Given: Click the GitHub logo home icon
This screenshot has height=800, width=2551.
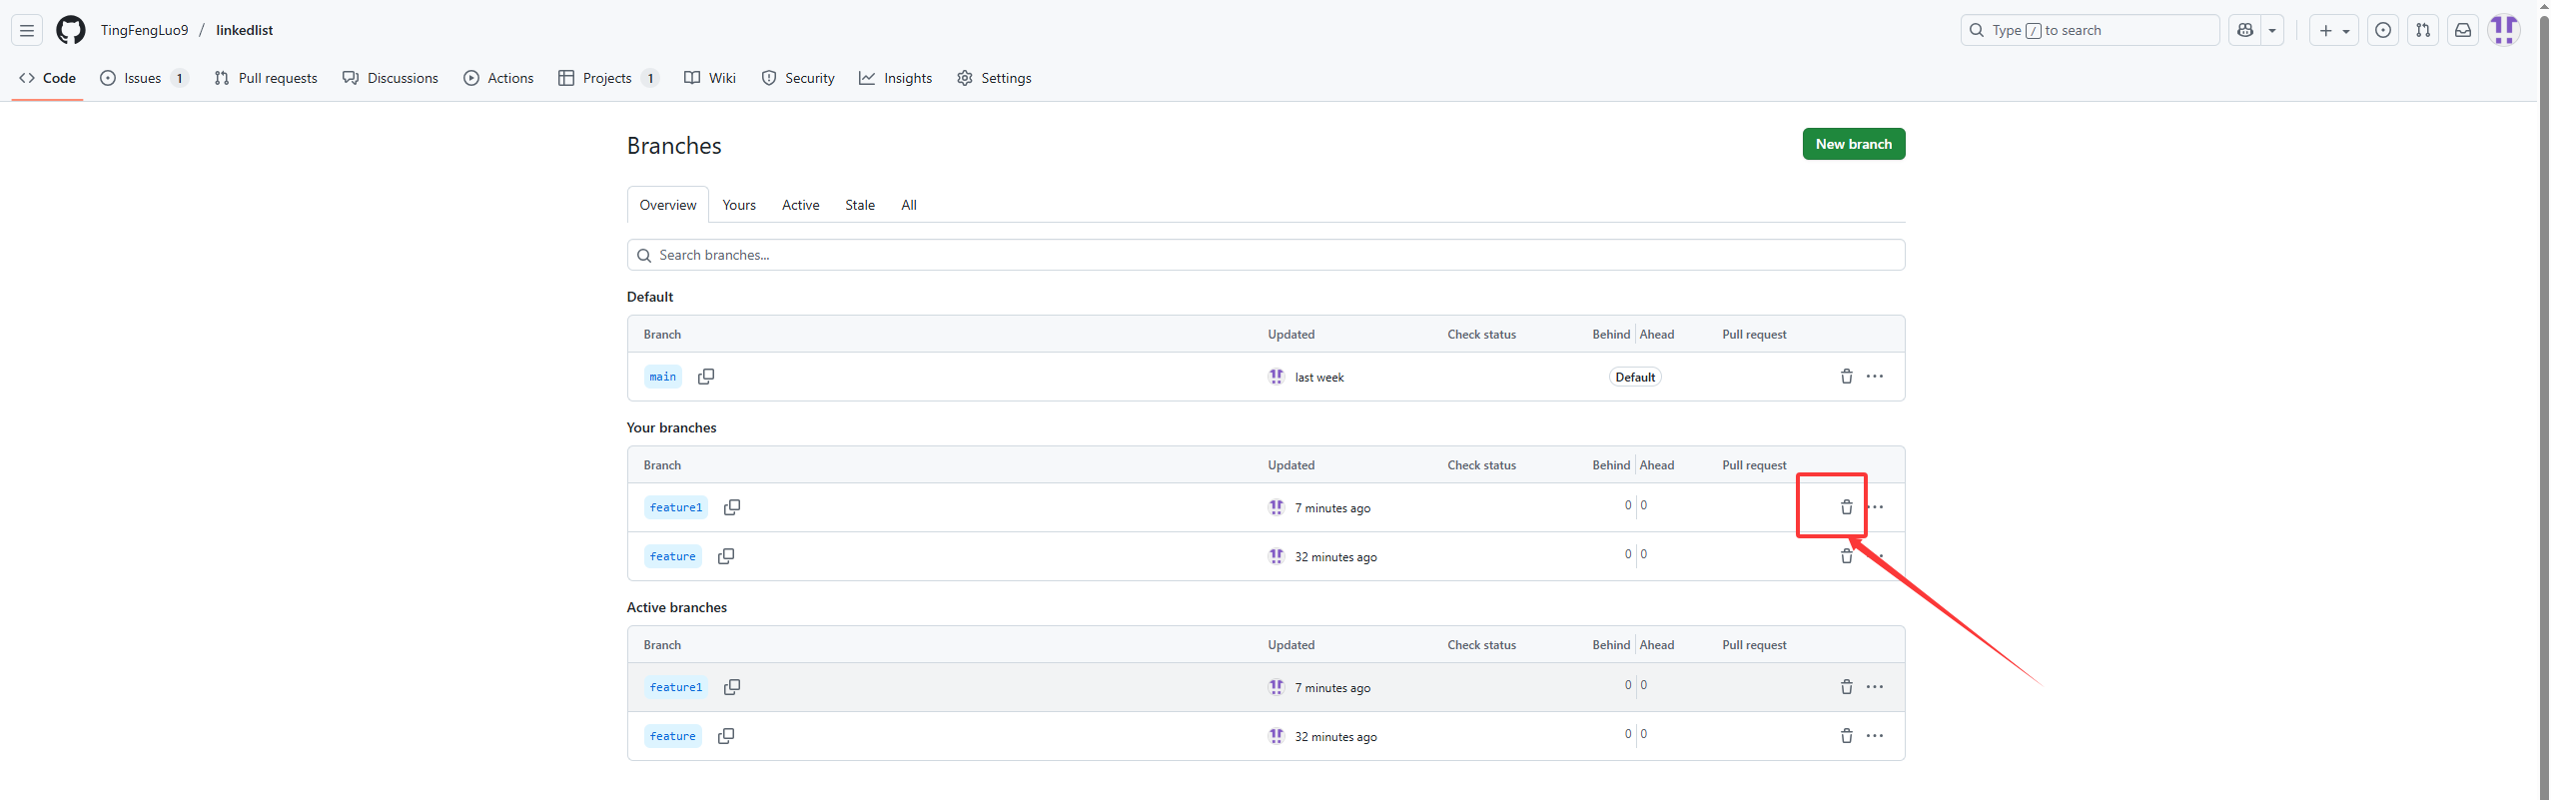Looking at the screenshot, I should [x=71, y=30].
